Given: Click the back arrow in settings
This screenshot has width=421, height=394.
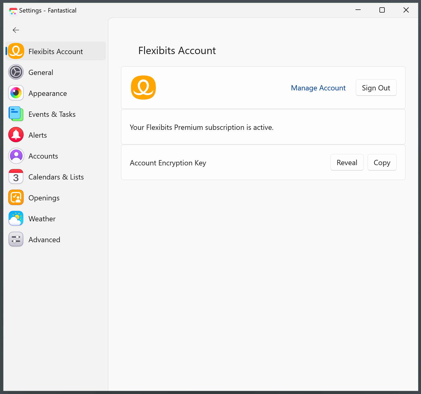Looking at the screenshot, I should coord(16,30).
